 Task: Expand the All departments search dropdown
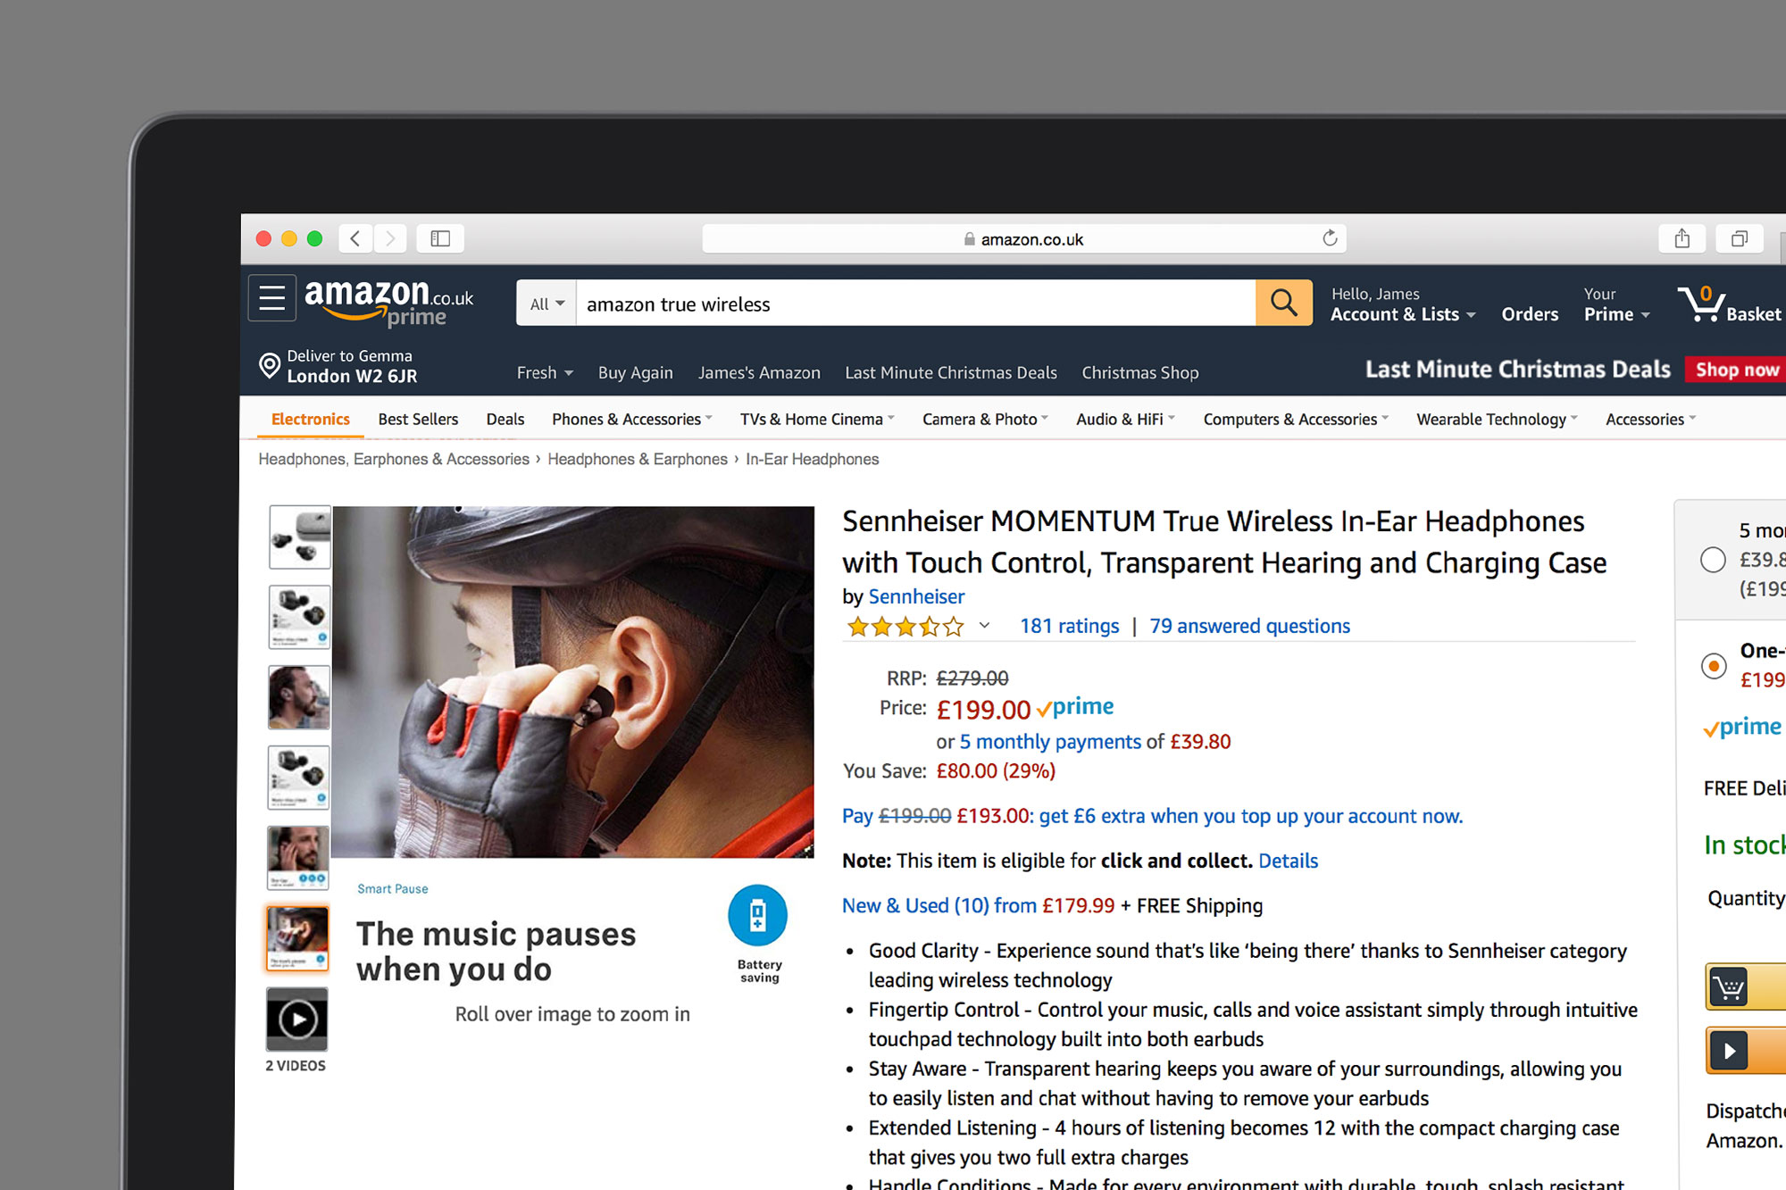point(547,304)
